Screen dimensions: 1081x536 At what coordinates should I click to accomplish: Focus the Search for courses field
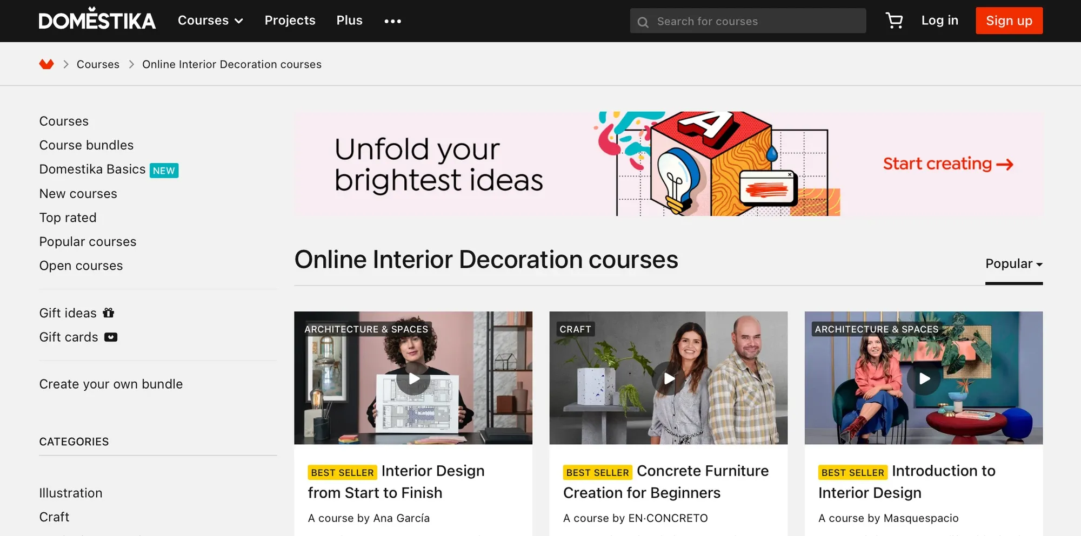click(x=748, y=21)
